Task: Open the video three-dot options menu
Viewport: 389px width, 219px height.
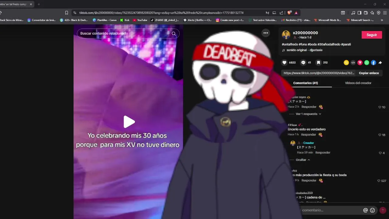Action: (266, 33)
